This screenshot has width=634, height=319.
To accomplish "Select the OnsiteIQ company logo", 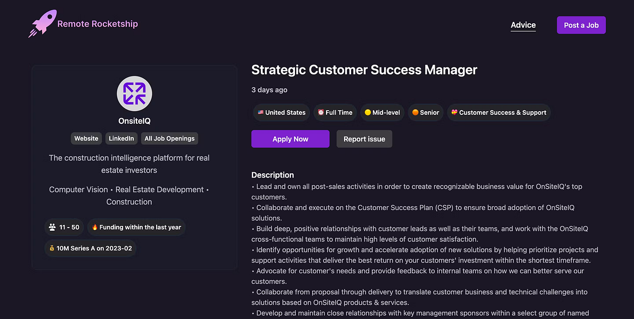I will tap(134, 93).
